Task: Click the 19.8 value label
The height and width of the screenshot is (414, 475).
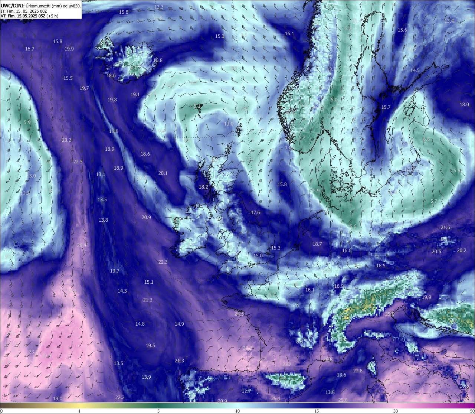Action: point(112,100)
